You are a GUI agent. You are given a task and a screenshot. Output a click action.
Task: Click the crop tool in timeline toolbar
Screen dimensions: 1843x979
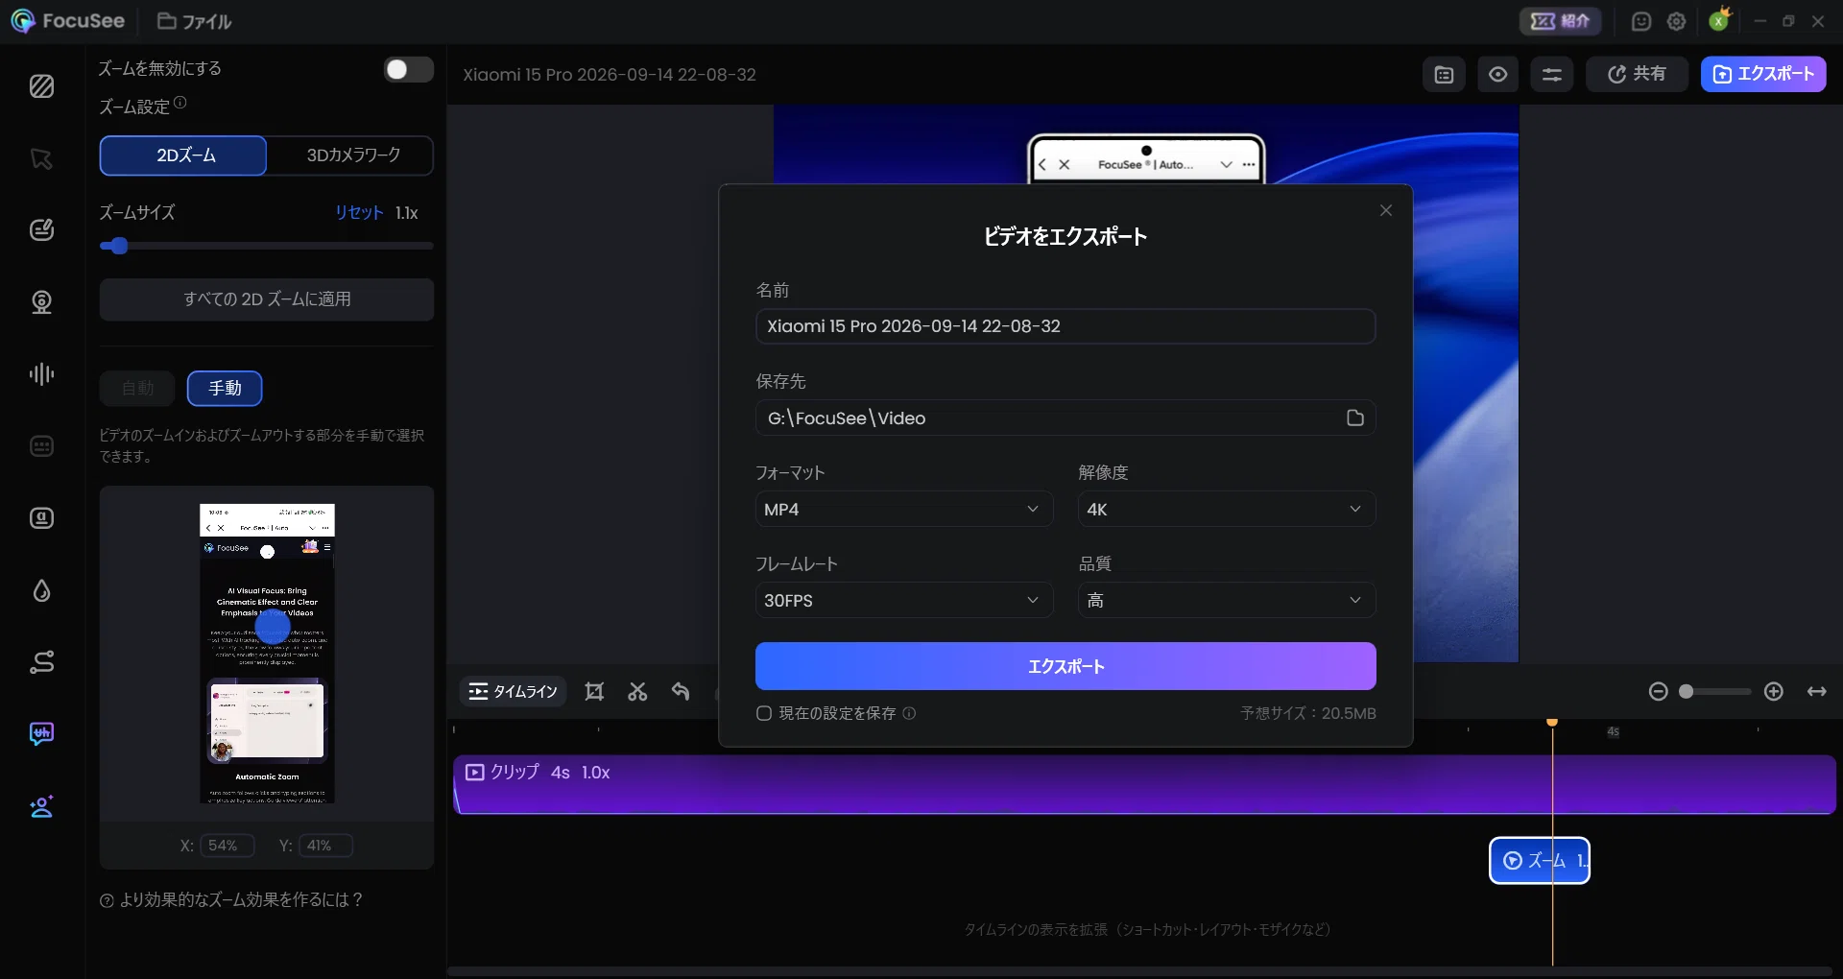pos(594,691)
